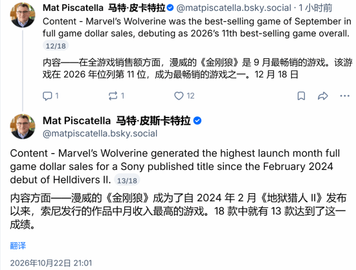Click the verified badge beside second author name
The width and height of the screenshot is (356, 270).
[x=197, y=121]
